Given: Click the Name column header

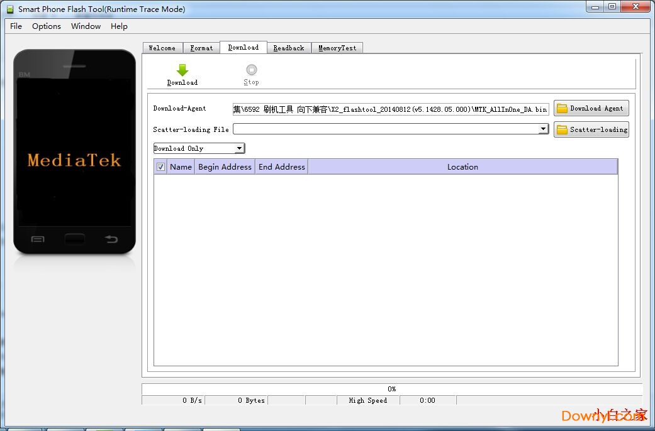Looking at the screenshot, I should pyautogui.click(x=181, y=167).
